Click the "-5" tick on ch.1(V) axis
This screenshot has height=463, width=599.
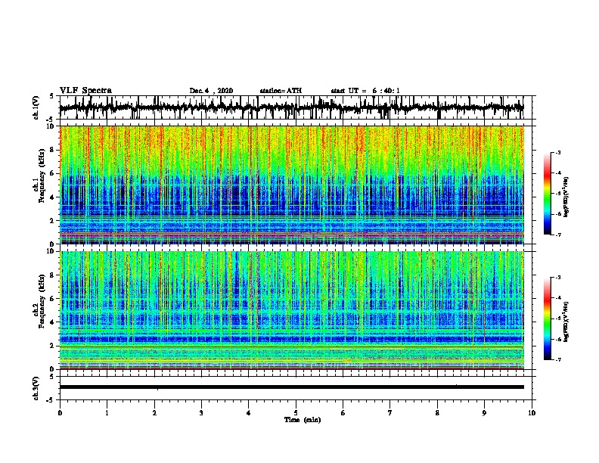51,120
